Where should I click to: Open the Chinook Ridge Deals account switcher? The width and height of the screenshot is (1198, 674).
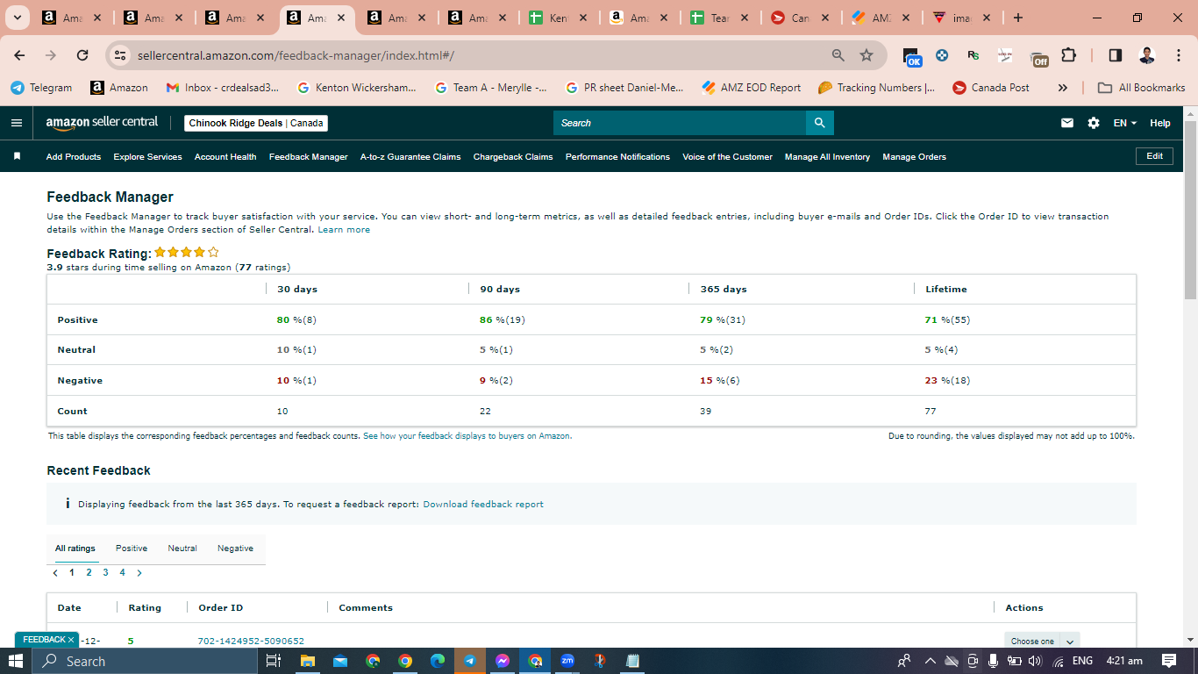pyautogui.click(x=256, y=123)
